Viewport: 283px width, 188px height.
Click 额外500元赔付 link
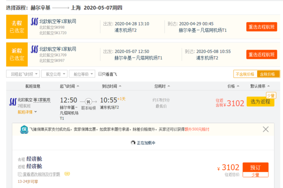(x=197, y=129)
